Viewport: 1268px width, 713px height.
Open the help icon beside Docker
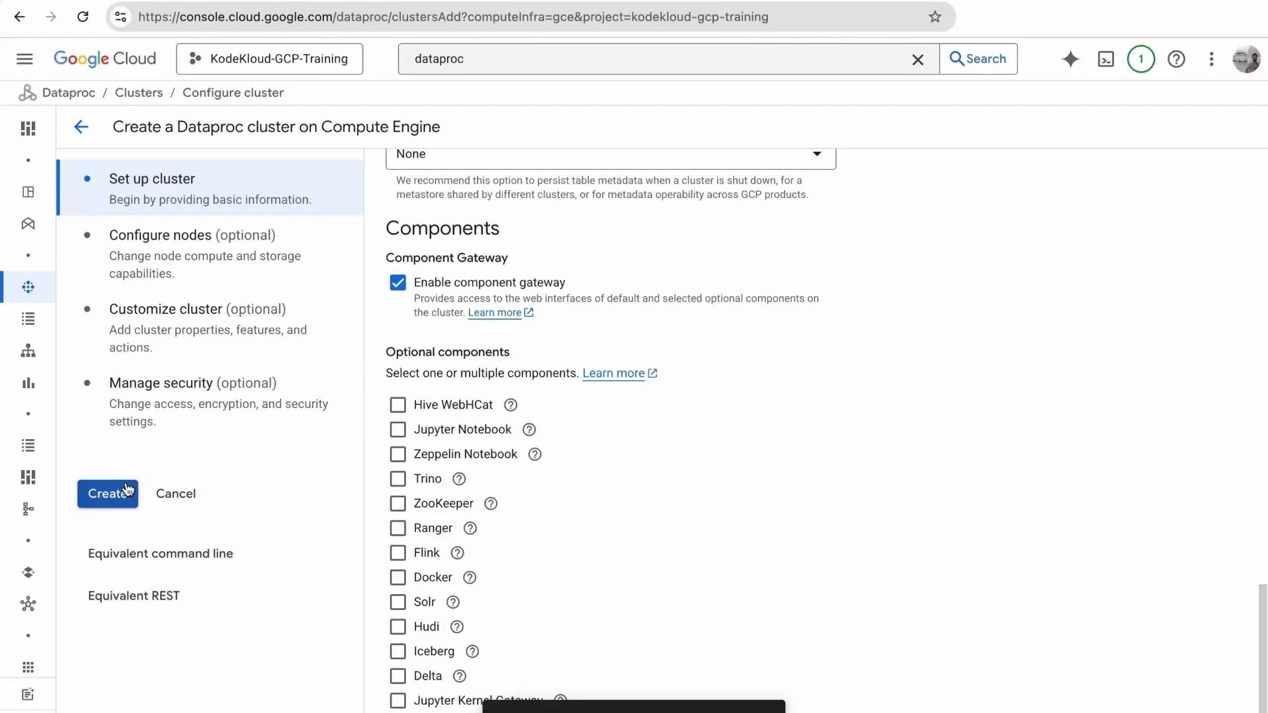click(x=470, y=578)
